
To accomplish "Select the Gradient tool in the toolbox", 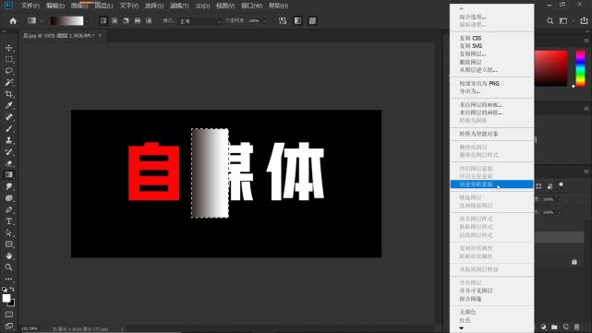I will [x=9, y=174].
